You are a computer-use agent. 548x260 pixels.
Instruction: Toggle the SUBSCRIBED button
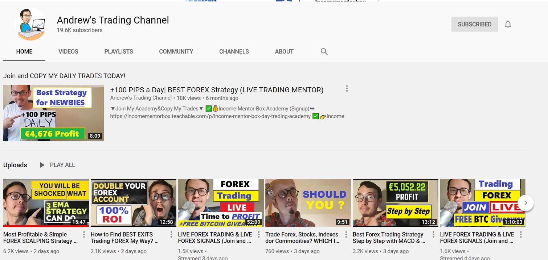coord(474,24)
